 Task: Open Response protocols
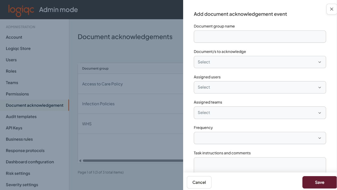pyautogui.click(x=25, y=151)
